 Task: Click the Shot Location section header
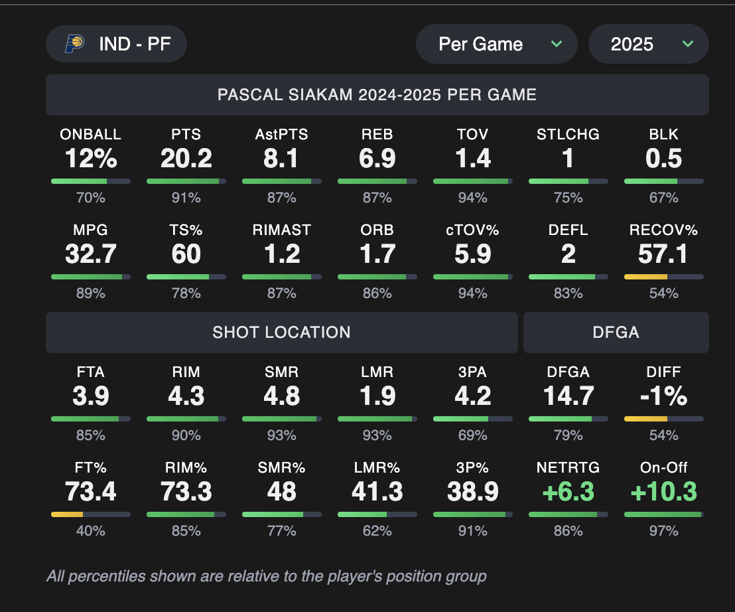point(281,333)
